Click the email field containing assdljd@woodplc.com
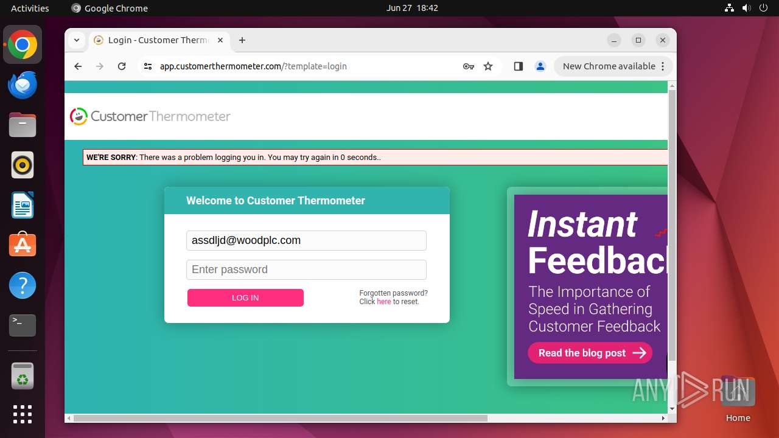779x438 pixels. click(x=306, y=240)
